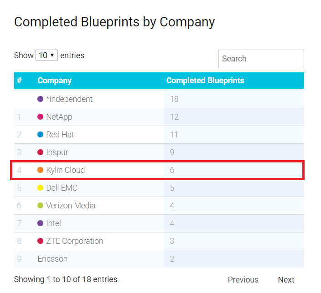Select the Ericsson company row

(159, 259)
